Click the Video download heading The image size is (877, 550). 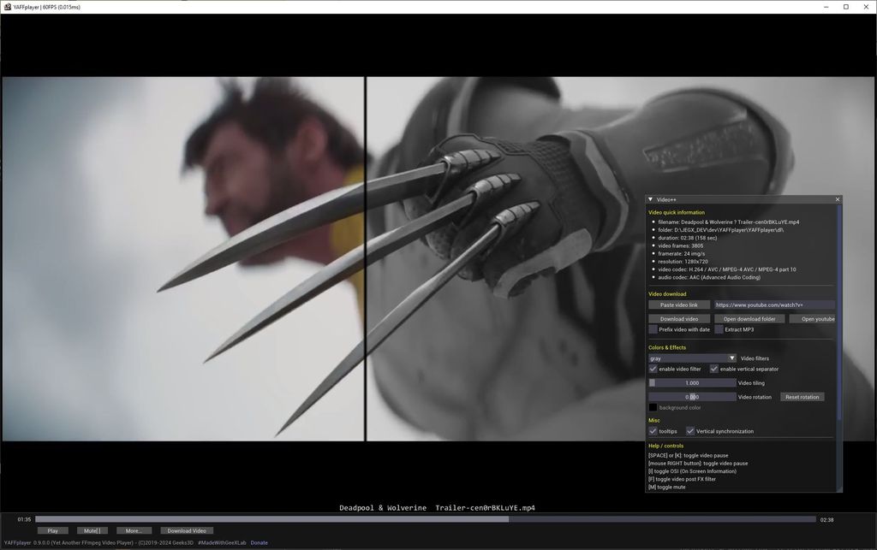pos(666,294)
